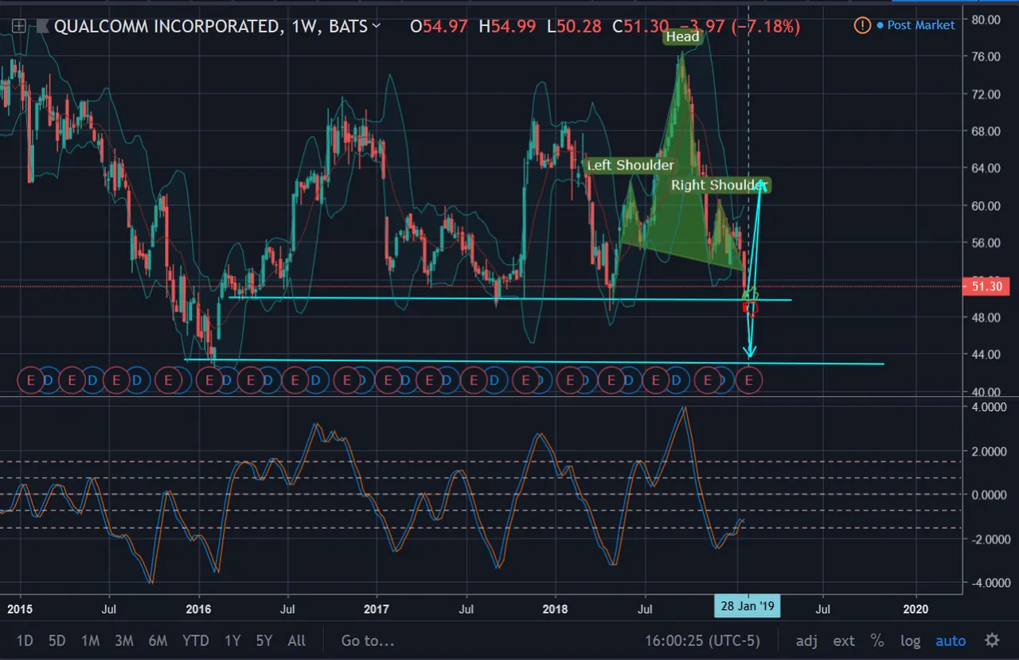Select the YTD time range
Screen dimensions: 1019x660
[196, 641]
